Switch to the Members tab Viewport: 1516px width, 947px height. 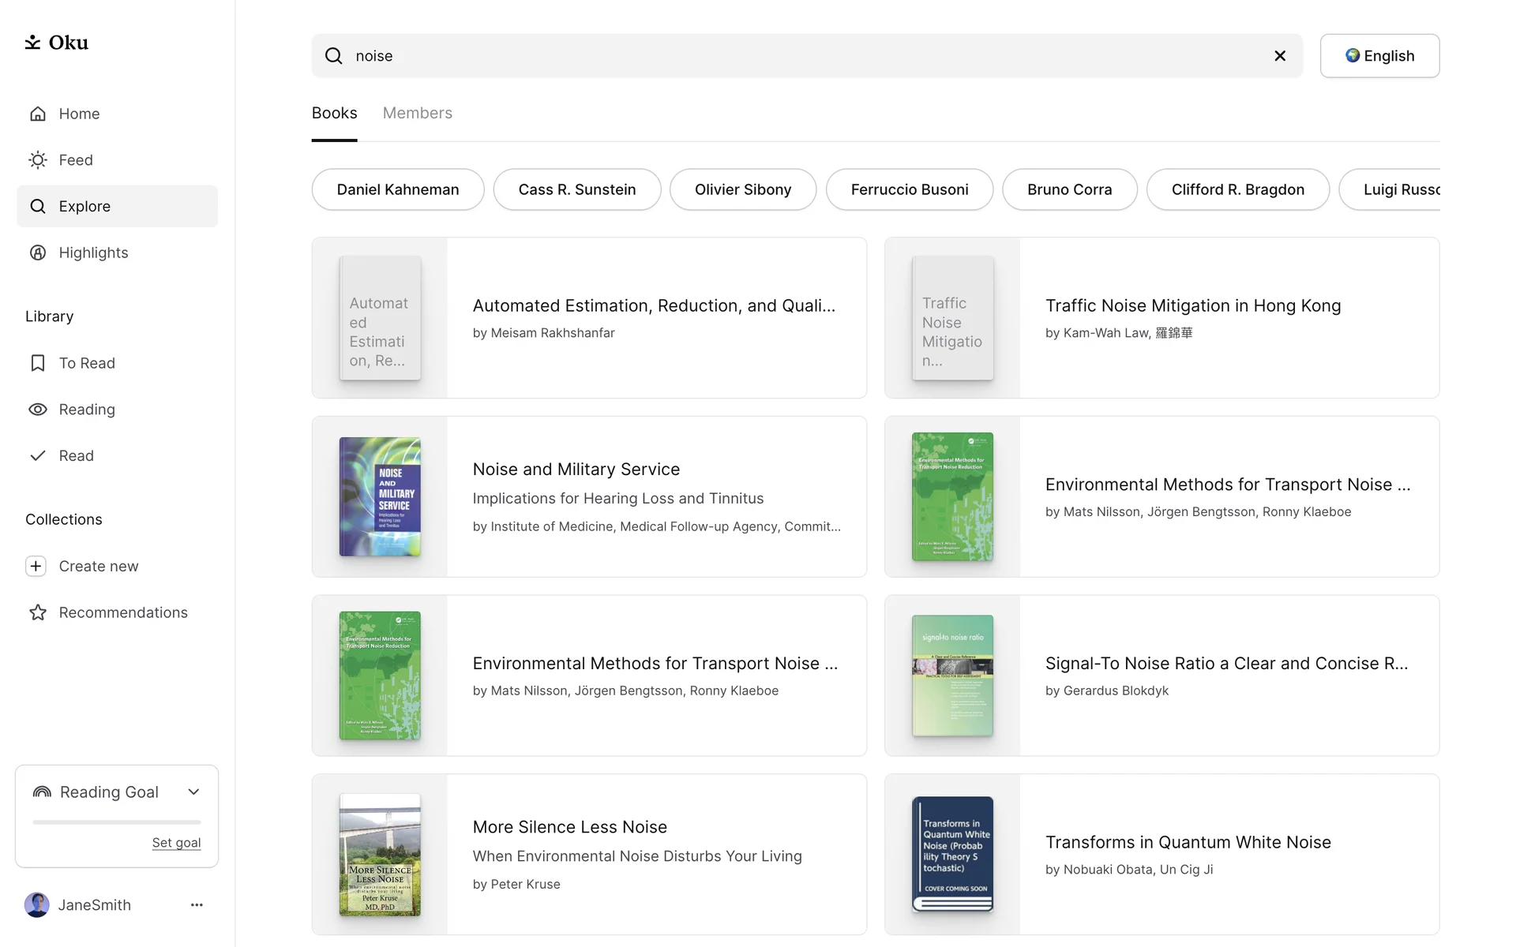pyautogui.click(x=417, y=113)
